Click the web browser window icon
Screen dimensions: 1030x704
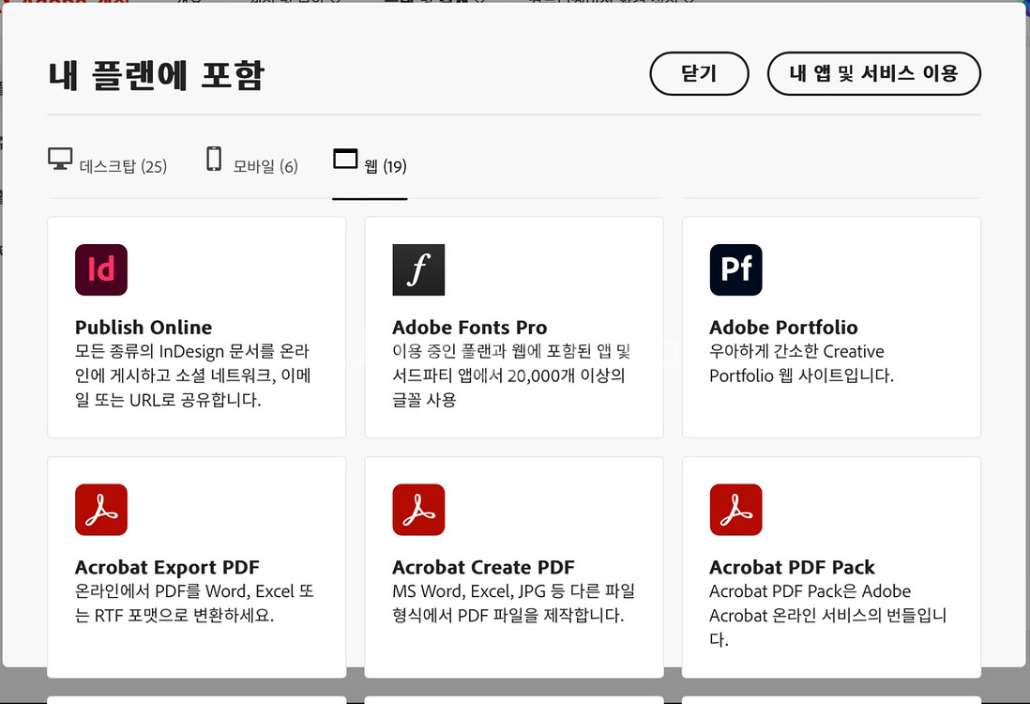[345, 159]
